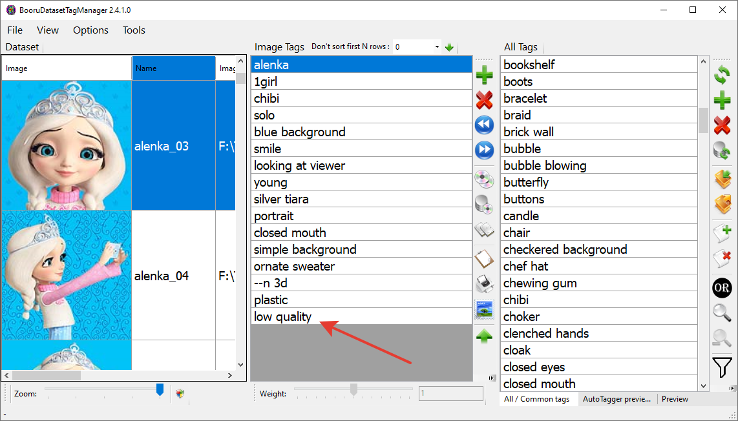Image resolution: width=738 pixels, height=421 pixels.
Task: Click the green refresh arrows in All Tags toolbar
Action: click(722, 75)
